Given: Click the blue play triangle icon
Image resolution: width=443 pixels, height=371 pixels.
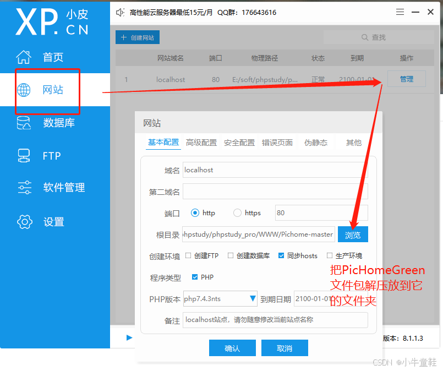Looking at the screenshot, I should click(129, 337).
